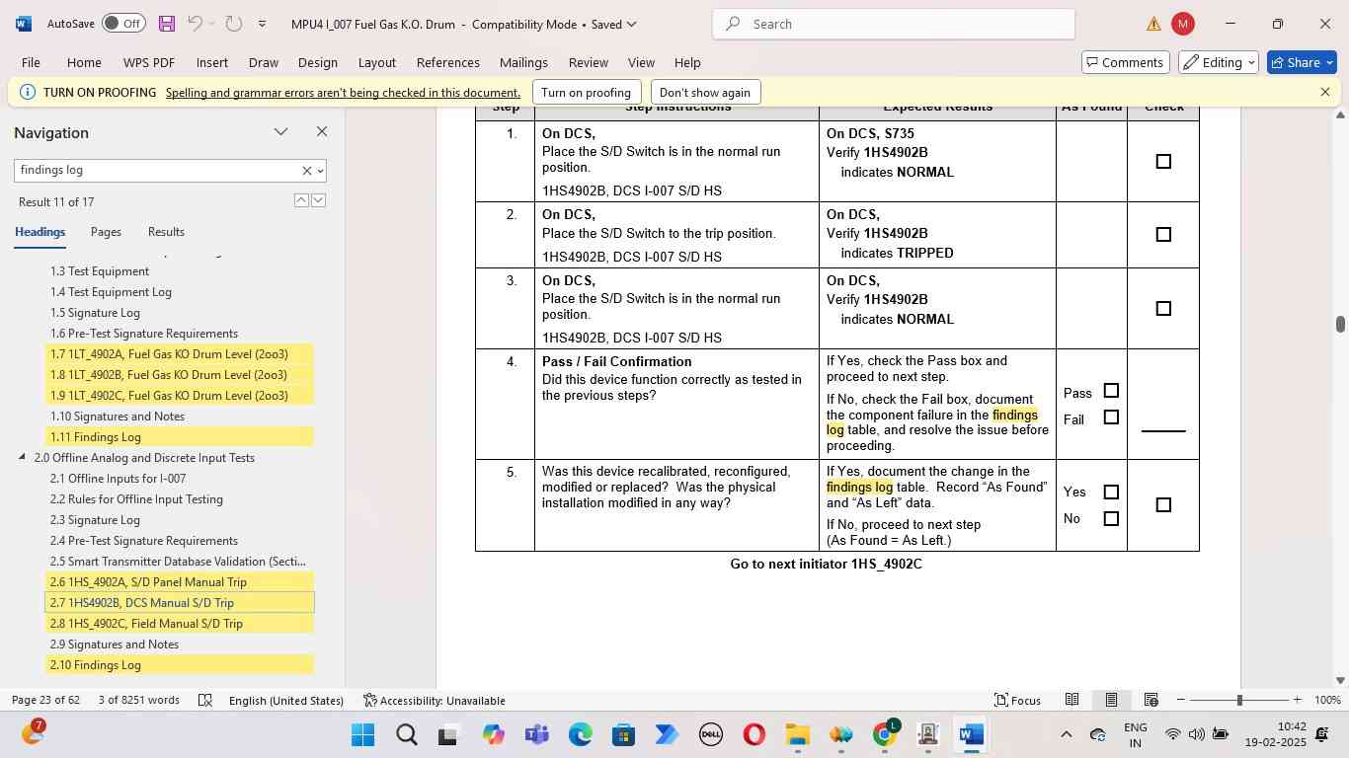
Task: Go to previous search result arrow
Action: pos(301,200)
